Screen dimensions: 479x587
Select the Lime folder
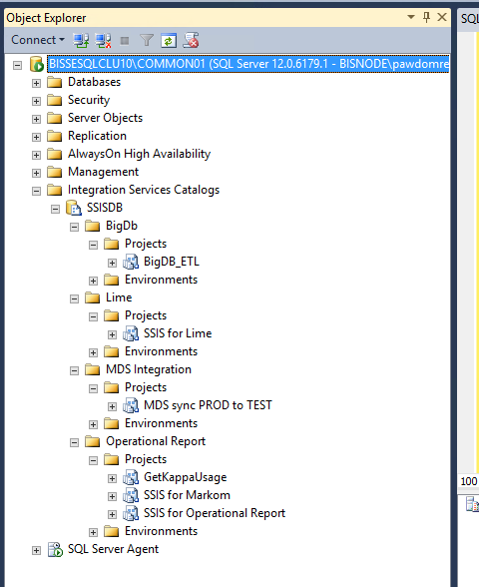click(119, 297)
